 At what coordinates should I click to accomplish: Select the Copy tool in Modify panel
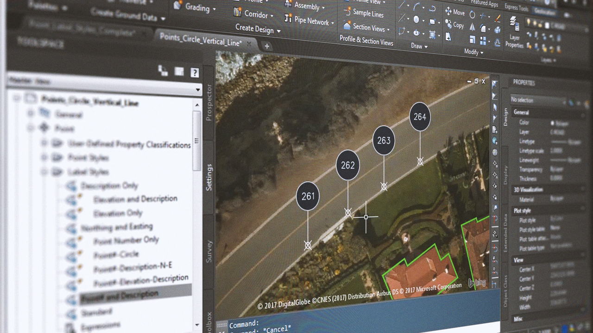pos(454,25)
